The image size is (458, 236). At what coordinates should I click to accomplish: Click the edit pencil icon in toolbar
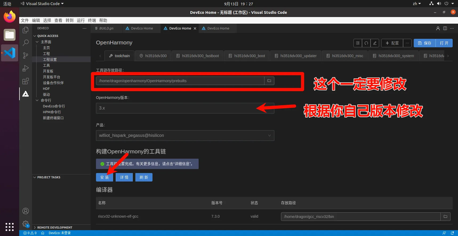(375, 43)
